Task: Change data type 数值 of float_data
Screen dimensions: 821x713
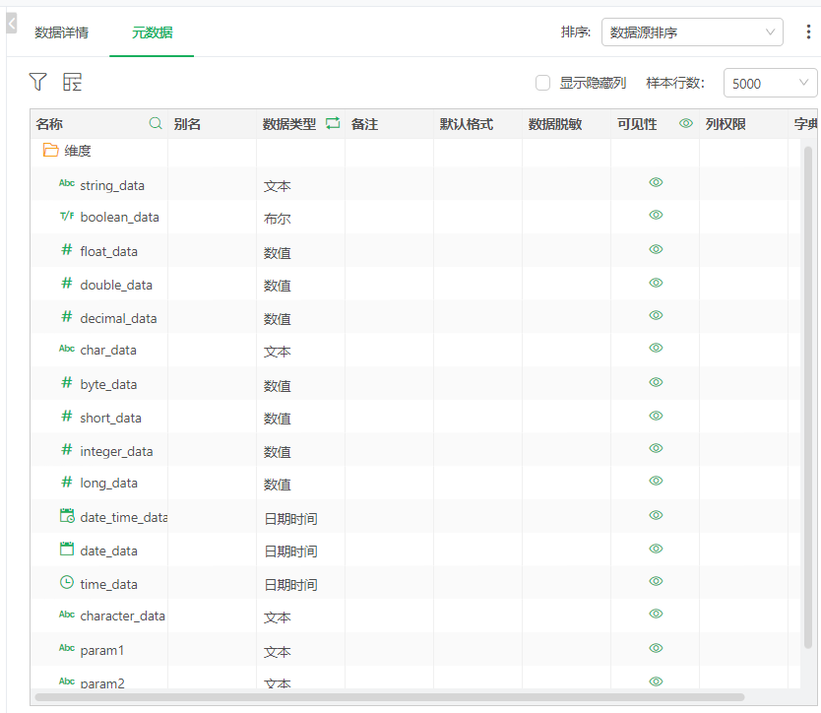Action: coord(277,253)
